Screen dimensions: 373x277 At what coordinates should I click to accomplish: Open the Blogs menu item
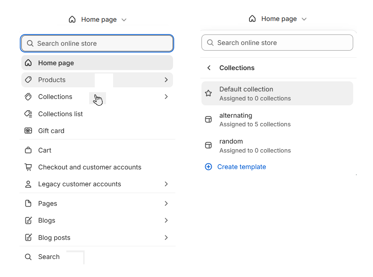click(x=97, y=220)
